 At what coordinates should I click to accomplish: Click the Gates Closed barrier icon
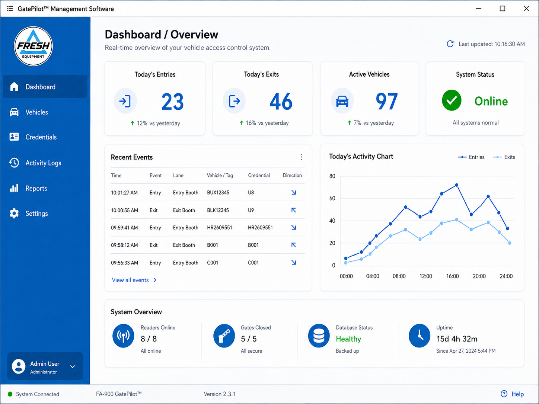click(224, 336)
